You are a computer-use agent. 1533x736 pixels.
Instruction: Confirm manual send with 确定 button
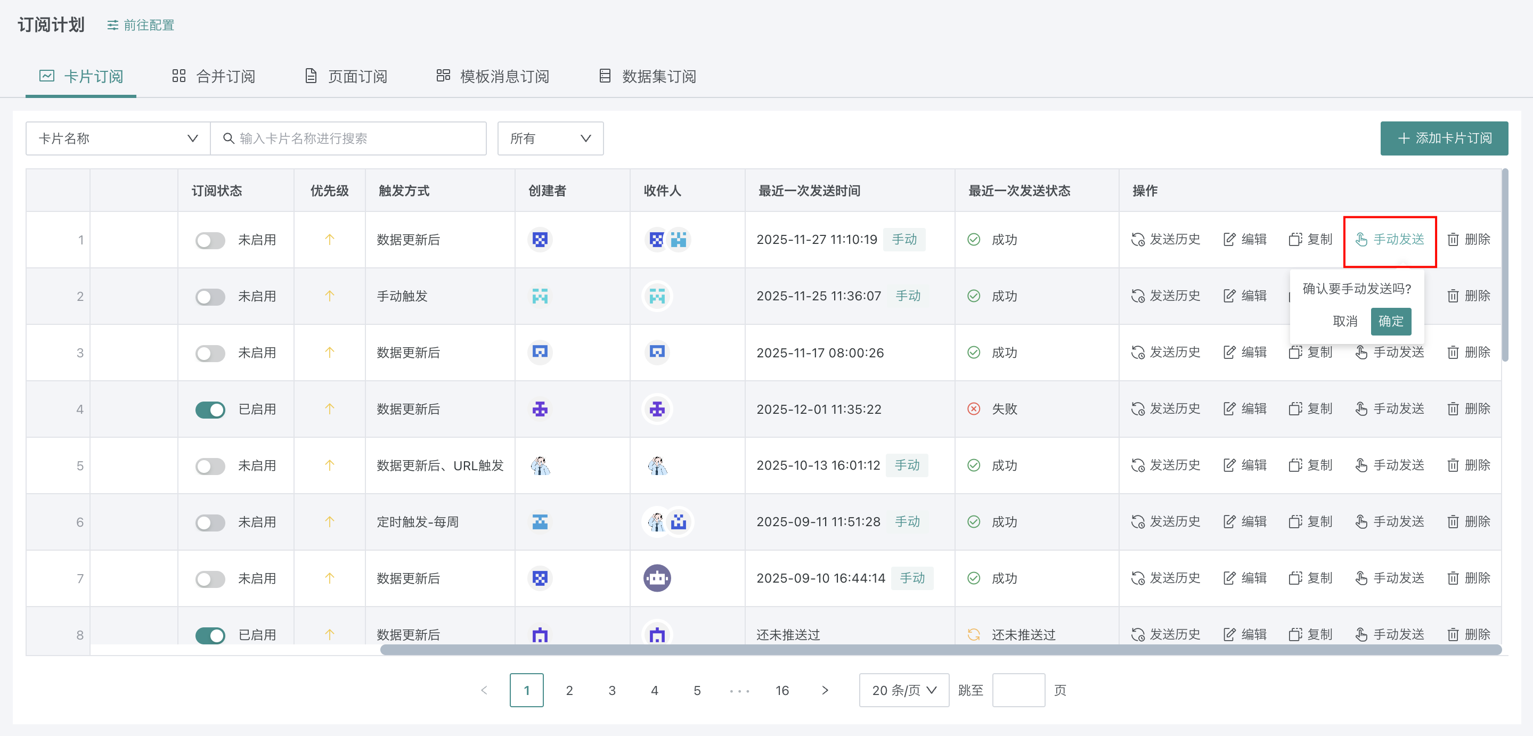point(1390,321)
